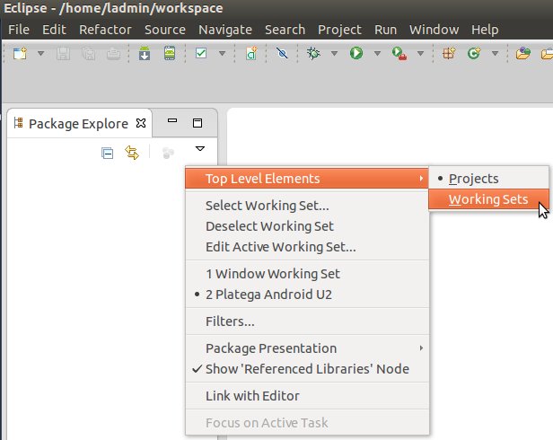553x440 pixels.
Task: Expand the Lint check dropdown arrow
Action: [223, 54]
